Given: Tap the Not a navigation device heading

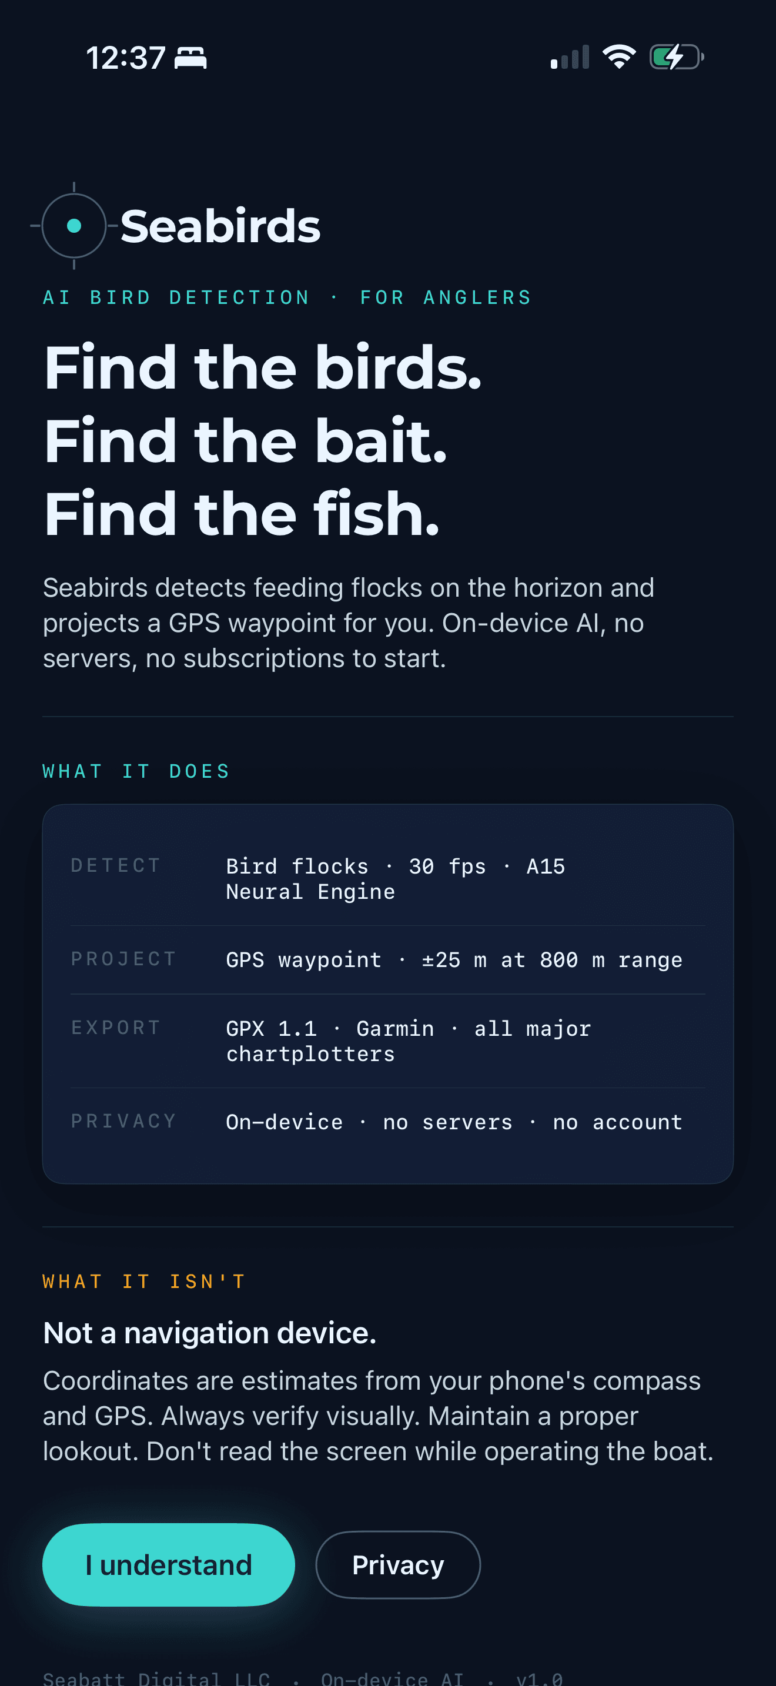Looking at the screenshot, I should coord(209,1333).
